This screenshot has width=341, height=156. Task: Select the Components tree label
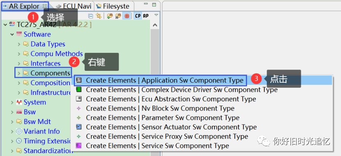pos(50,73)
